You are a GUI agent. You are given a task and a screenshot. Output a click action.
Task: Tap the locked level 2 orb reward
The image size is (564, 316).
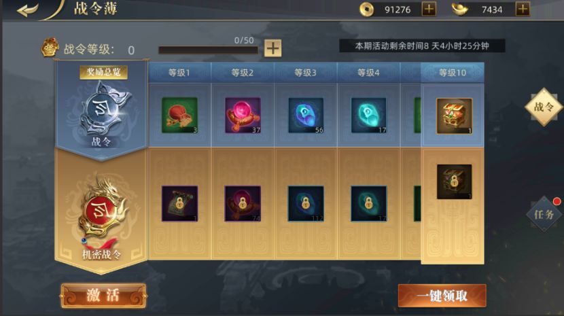pyautogui.click(x=243, y=204)
